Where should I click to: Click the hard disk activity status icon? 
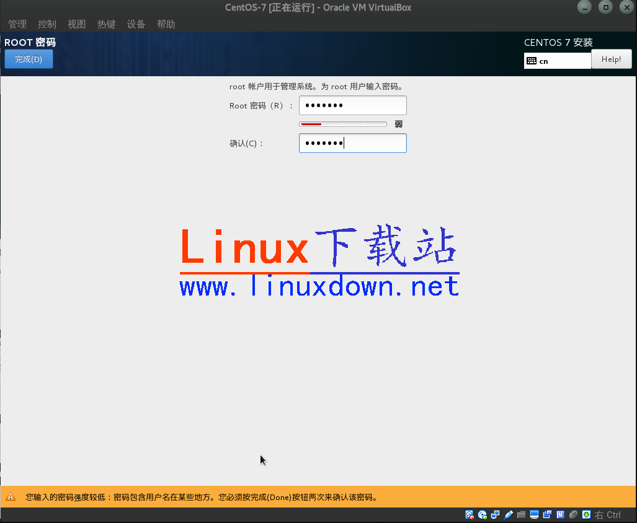470,515
